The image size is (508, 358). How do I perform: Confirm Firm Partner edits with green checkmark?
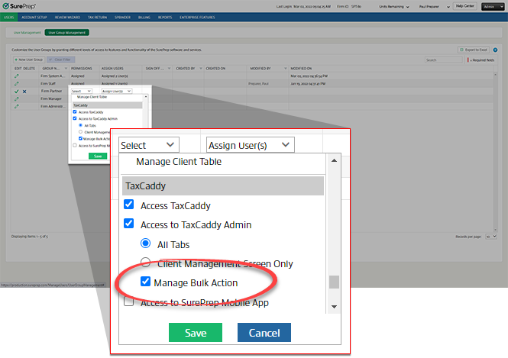tap(17, 92)
